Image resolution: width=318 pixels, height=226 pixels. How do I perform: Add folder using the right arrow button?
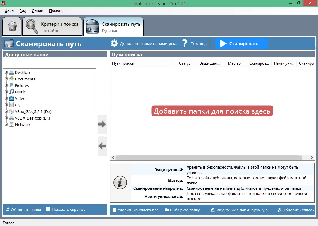[102, 124]
